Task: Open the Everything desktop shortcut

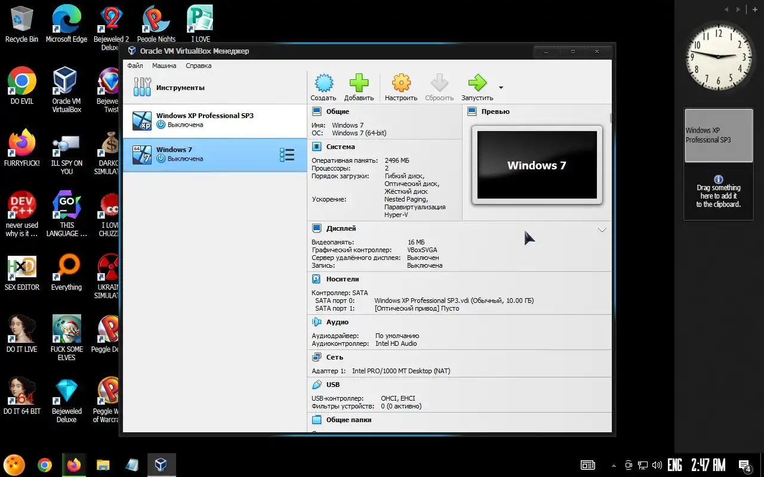Action: tap(66, 272)
